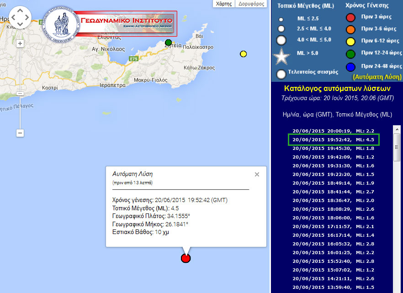Select catalog entry 20:00:19 ML 2.2
This screenshot has height=293, width=403.
click(333, 131)
